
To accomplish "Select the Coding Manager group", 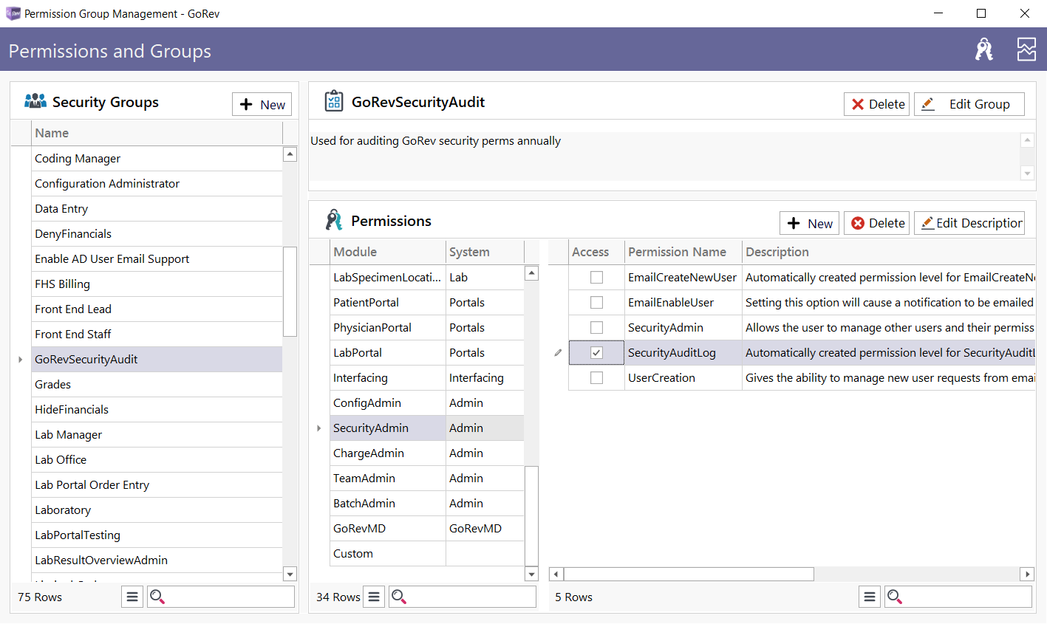I will [157, 159].
